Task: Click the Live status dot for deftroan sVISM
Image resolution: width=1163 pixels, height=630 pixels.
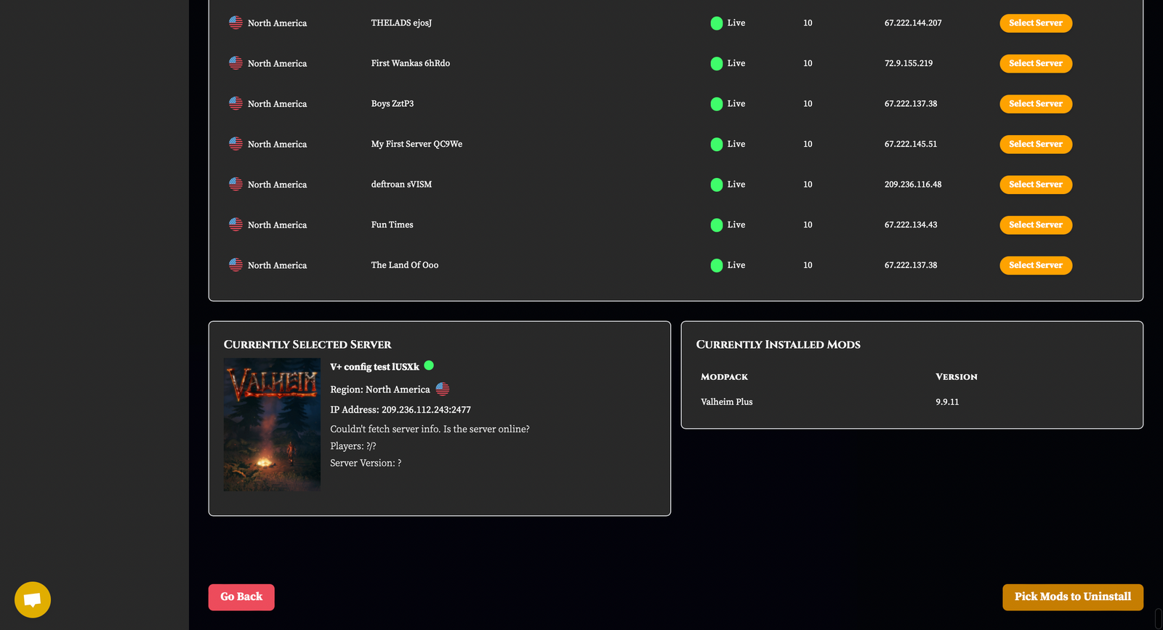Action: (716, 185)
